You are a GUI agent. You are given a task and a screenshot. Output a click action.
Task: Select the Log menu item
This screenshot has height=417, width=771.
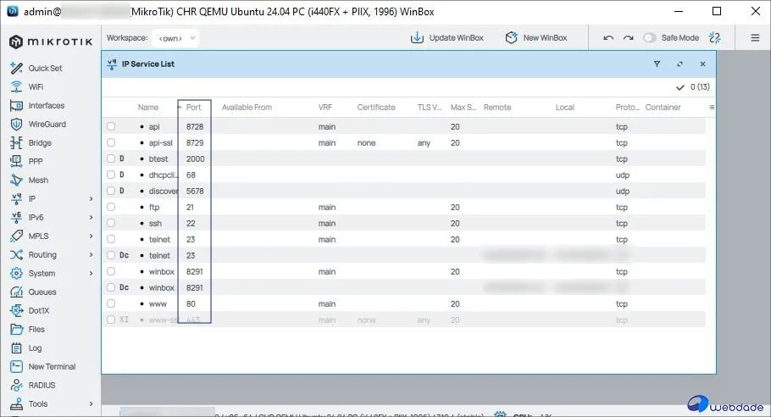pyautogui.click(x=35, y=348)
